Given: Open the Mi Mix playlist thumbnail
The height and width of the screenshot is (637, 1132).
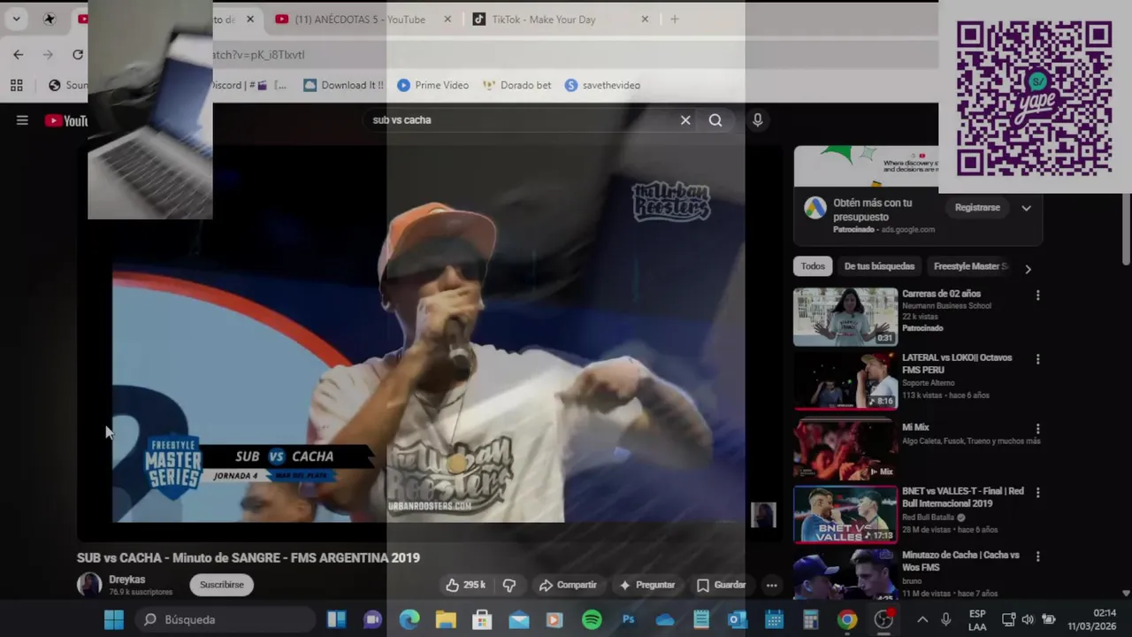Looking at the screenshot, I should click(x=845, y=449).
